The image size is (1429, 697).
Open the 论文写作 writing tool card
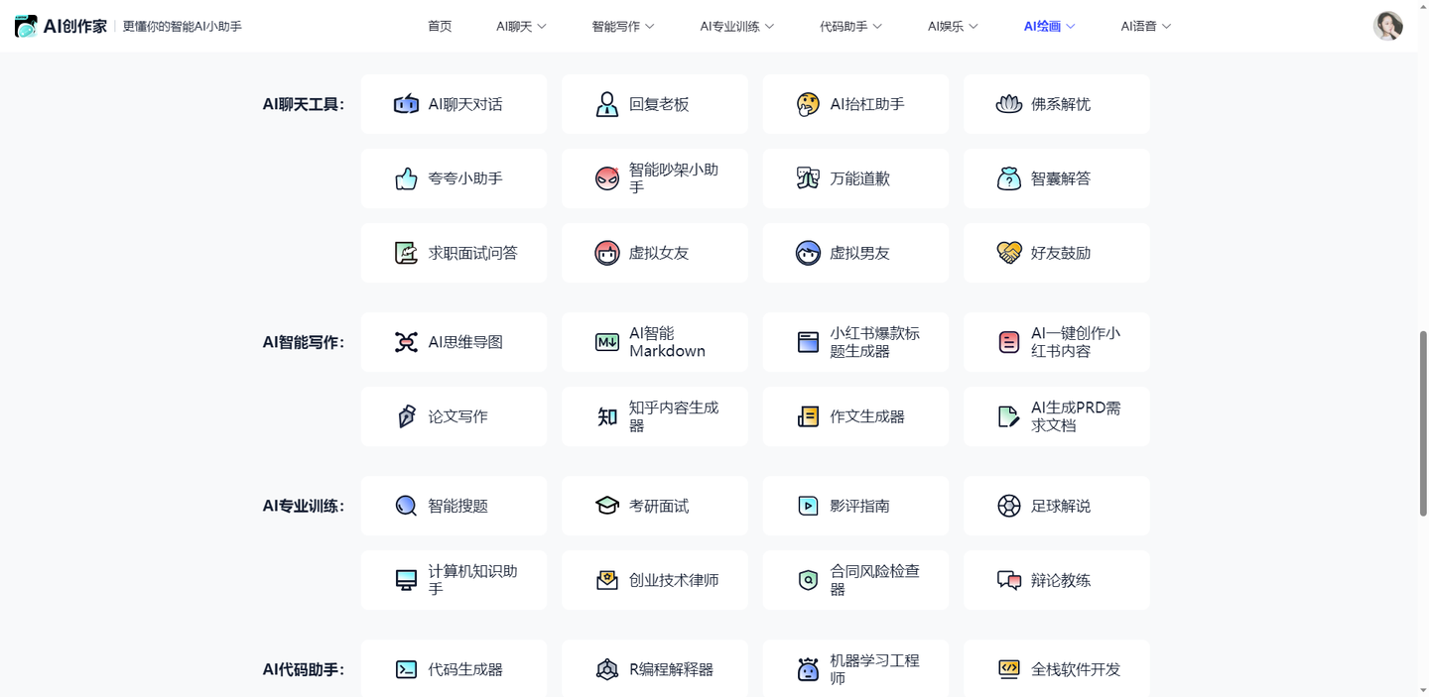pyautogui.click(x=454, y=416)
